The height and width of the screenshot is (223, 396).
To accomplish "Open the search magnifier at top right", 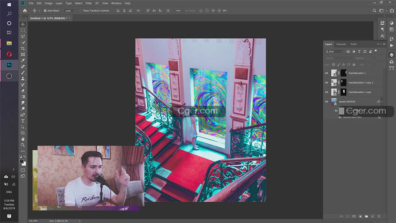I will (374, 11).
